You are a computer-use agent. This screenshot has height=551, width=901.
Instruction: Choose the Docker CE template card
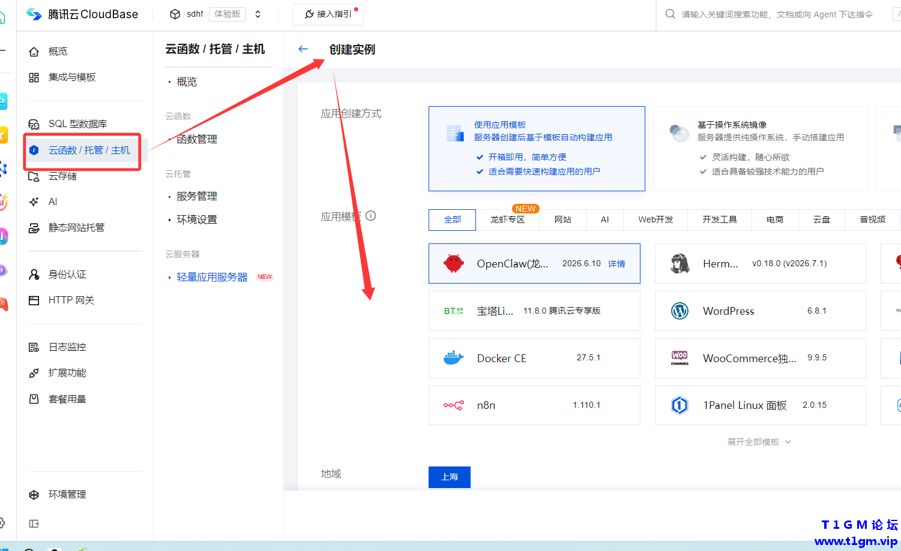tap(534, 358)
